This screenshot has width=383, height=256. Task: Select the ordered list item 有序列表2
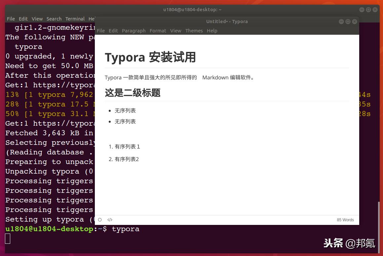[127, 159]
